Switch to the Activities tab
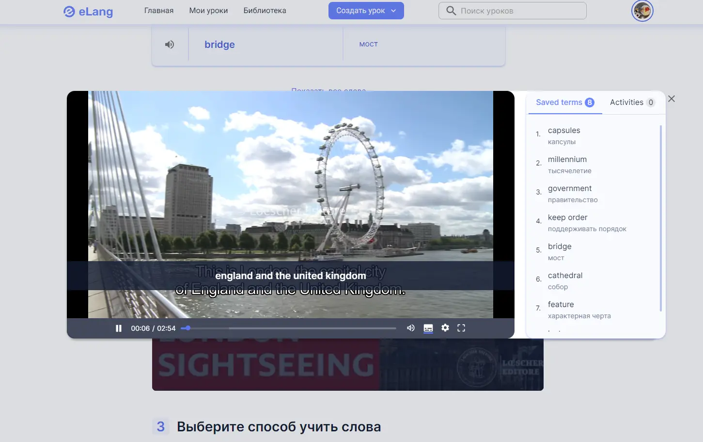The height and width of the screenshot is (442, 703). click(x=626, y=102)
